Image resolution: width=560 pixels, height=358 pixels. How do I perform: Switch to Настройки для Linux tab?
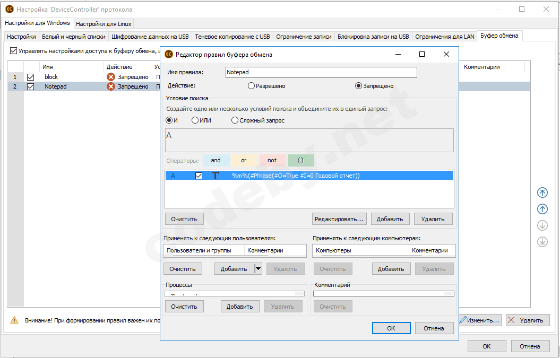click(104, 24)
